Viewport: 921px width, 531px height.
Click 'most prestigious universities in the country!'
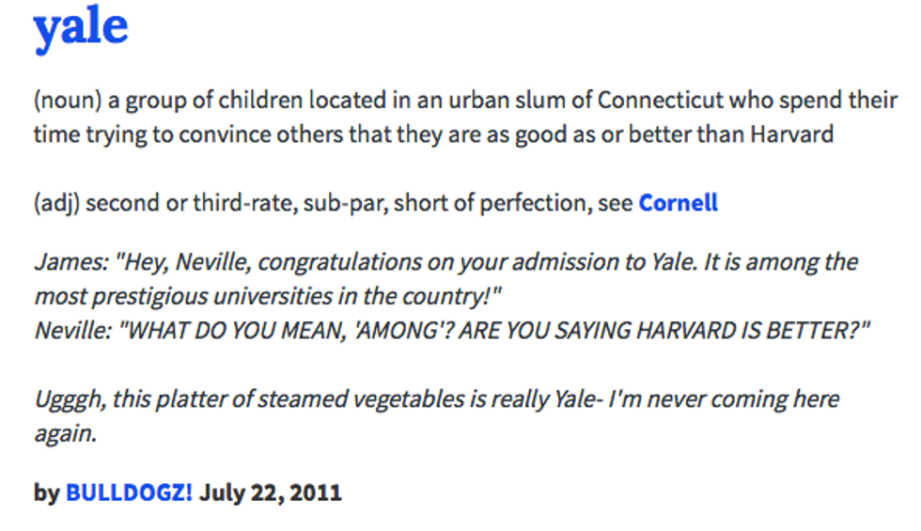click(269, 296)
